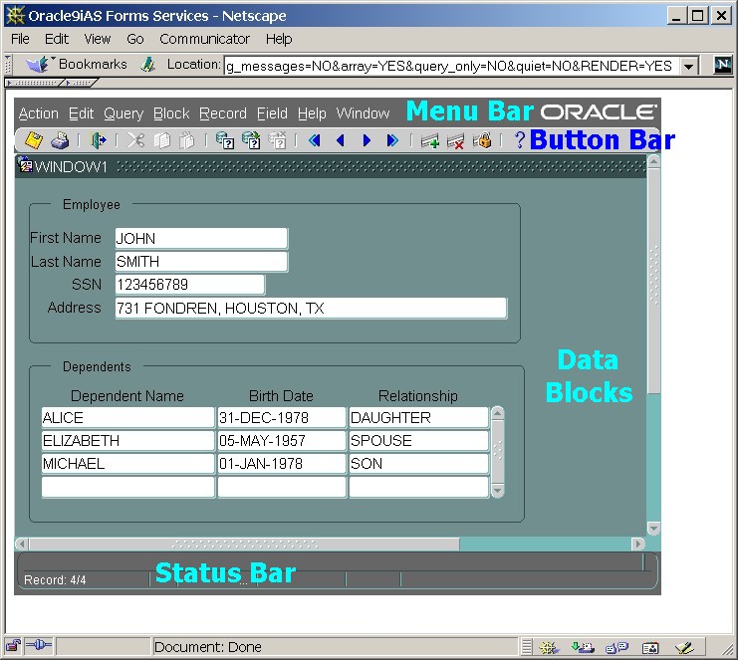This screenshot has height=660, width=738.
Task: Open the Communicator menu
Action: 204,39
